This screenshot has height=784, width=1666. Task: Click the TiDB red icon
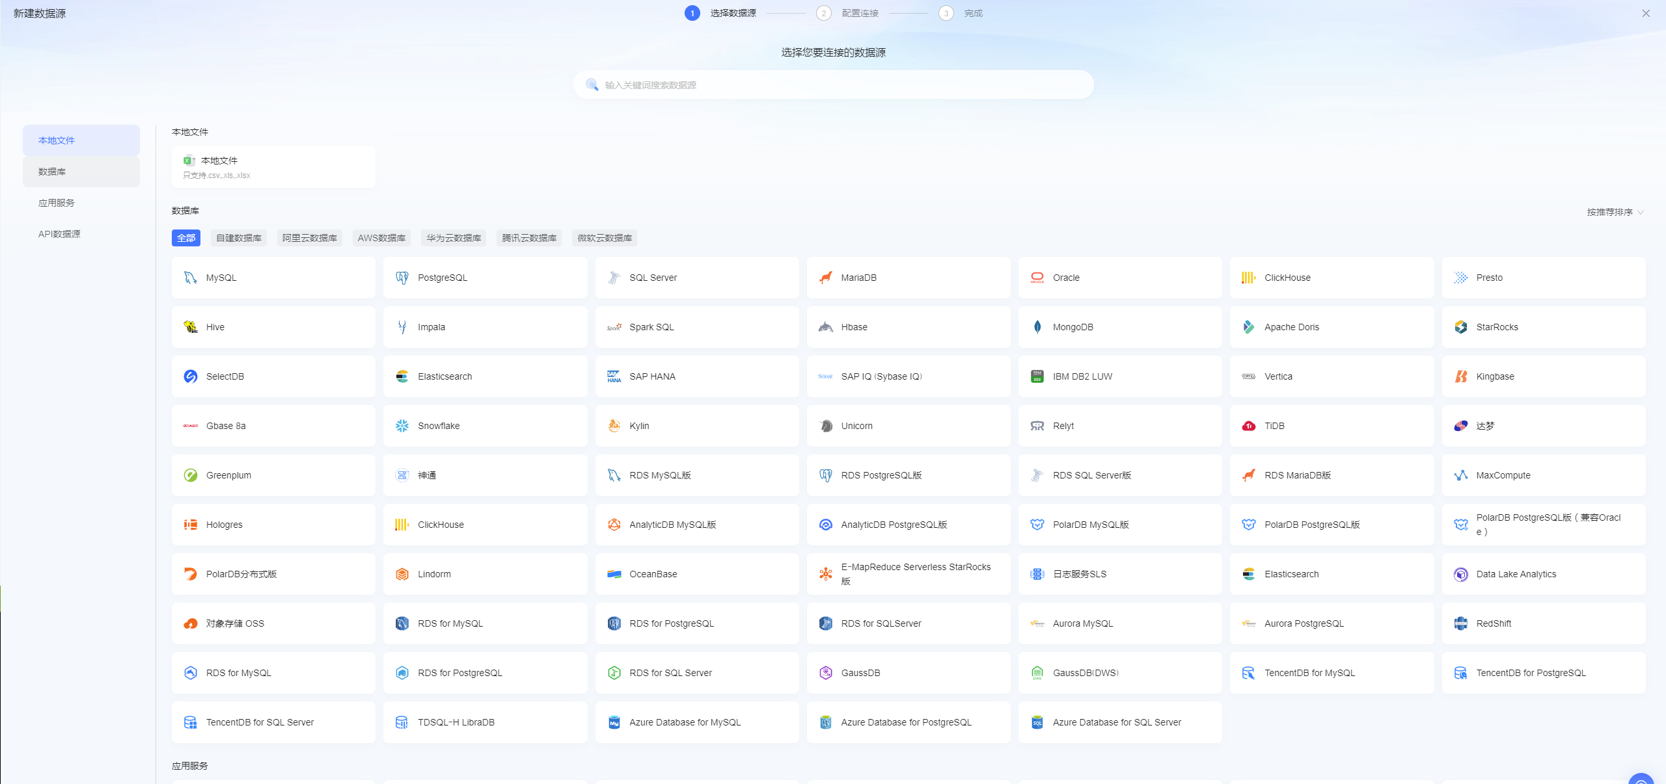[x=1249, y=426]
